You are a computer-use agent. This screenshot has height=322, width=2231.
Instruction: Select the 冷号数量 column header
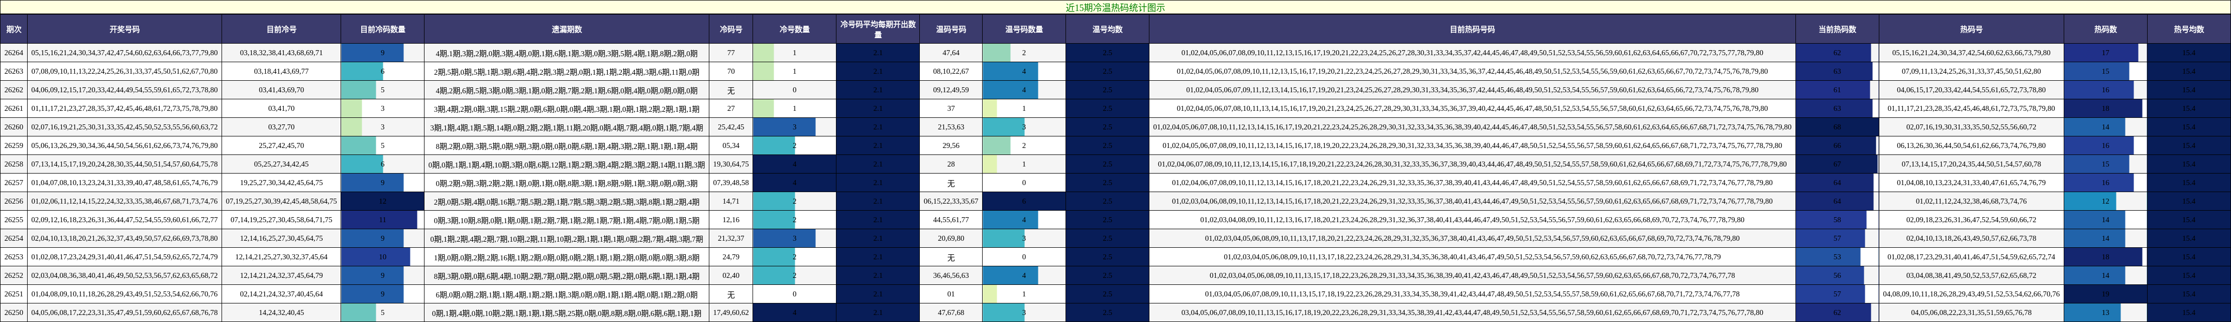click(x=794, y=30)
